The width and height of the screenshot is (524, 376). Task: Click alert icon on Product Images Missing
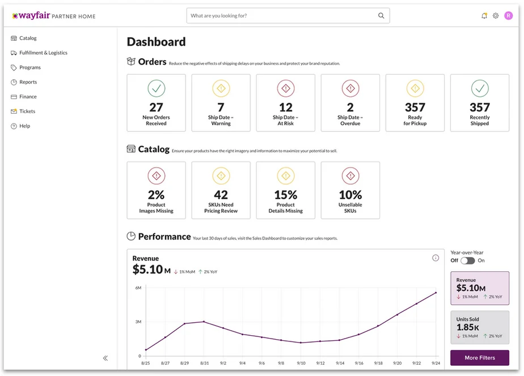[x=156, y=176]
